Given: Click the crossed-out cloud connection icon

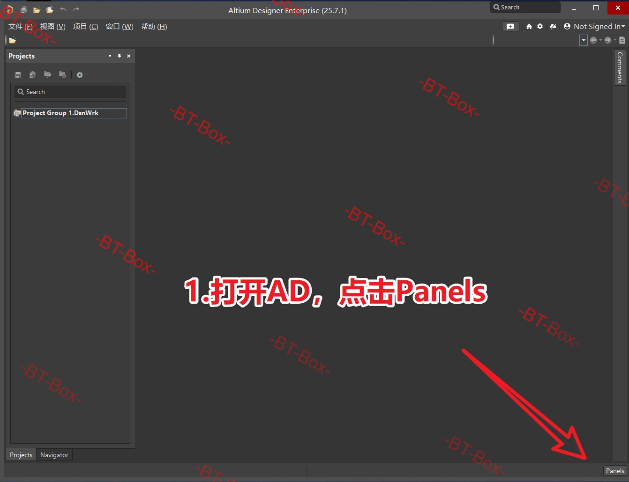Looking at the screenshot, I should click(553, 27).
